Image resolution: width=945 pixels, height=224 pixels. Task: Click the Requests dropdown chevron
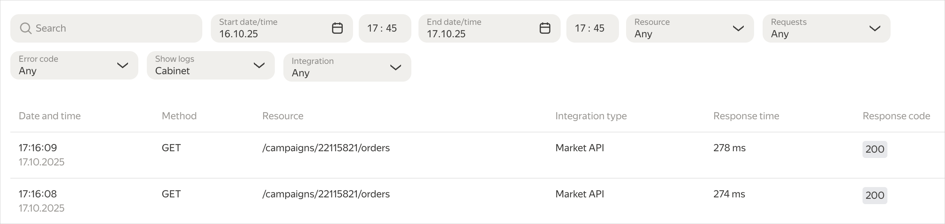(875, 28)
